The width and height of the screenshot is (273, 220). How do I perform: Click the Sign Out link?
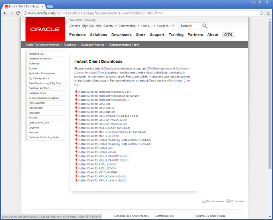point(88,26)
